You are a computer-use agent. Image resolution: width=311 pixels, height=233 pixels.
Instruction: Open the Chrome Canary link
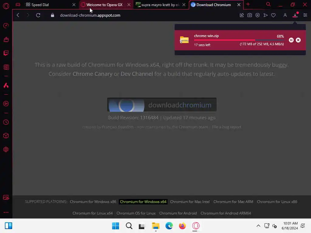point(92,74)
